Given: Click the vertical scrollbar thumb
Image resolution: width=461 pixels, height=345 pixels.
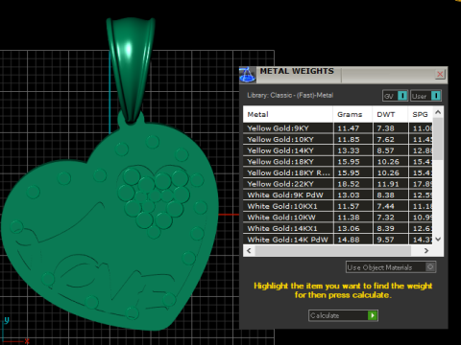Looking at the screenshot, I should 438,139.
